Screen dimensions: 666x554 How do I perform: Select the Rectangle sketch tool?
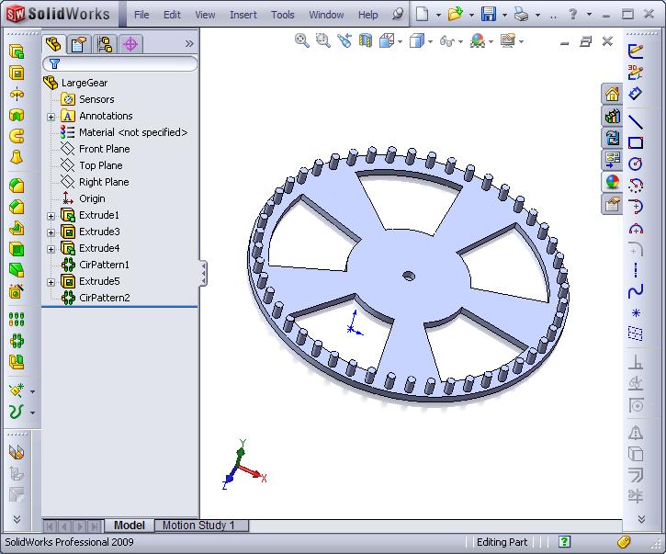pos(636,142)
